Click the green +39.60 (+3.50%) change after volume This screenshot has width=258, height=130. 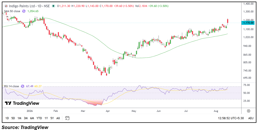[x=158, y=6]
